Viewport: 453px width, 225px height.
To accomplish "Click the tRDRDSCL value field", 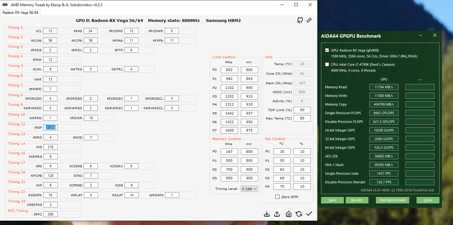I will (x=172, y=98).
